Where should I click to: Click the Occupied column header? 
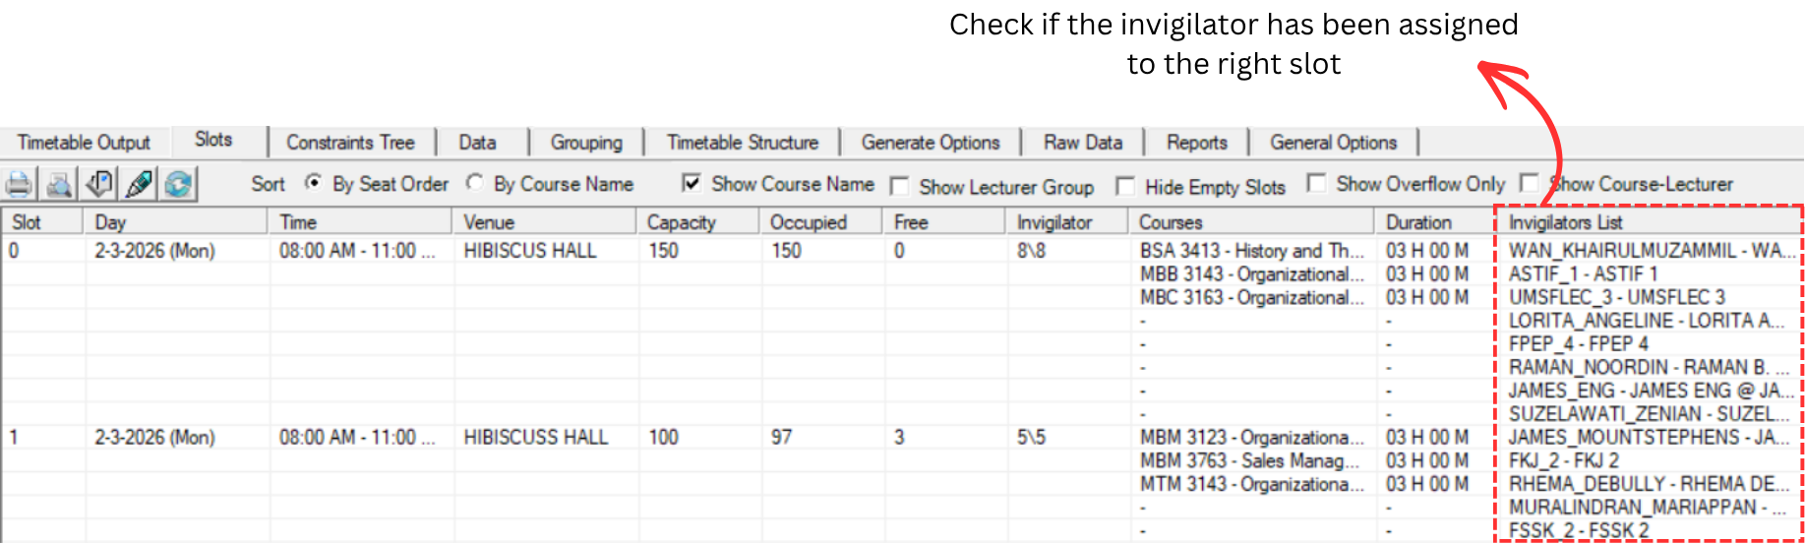click(822, 222)
